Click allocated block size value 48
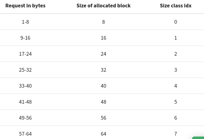 click(103, 102)
